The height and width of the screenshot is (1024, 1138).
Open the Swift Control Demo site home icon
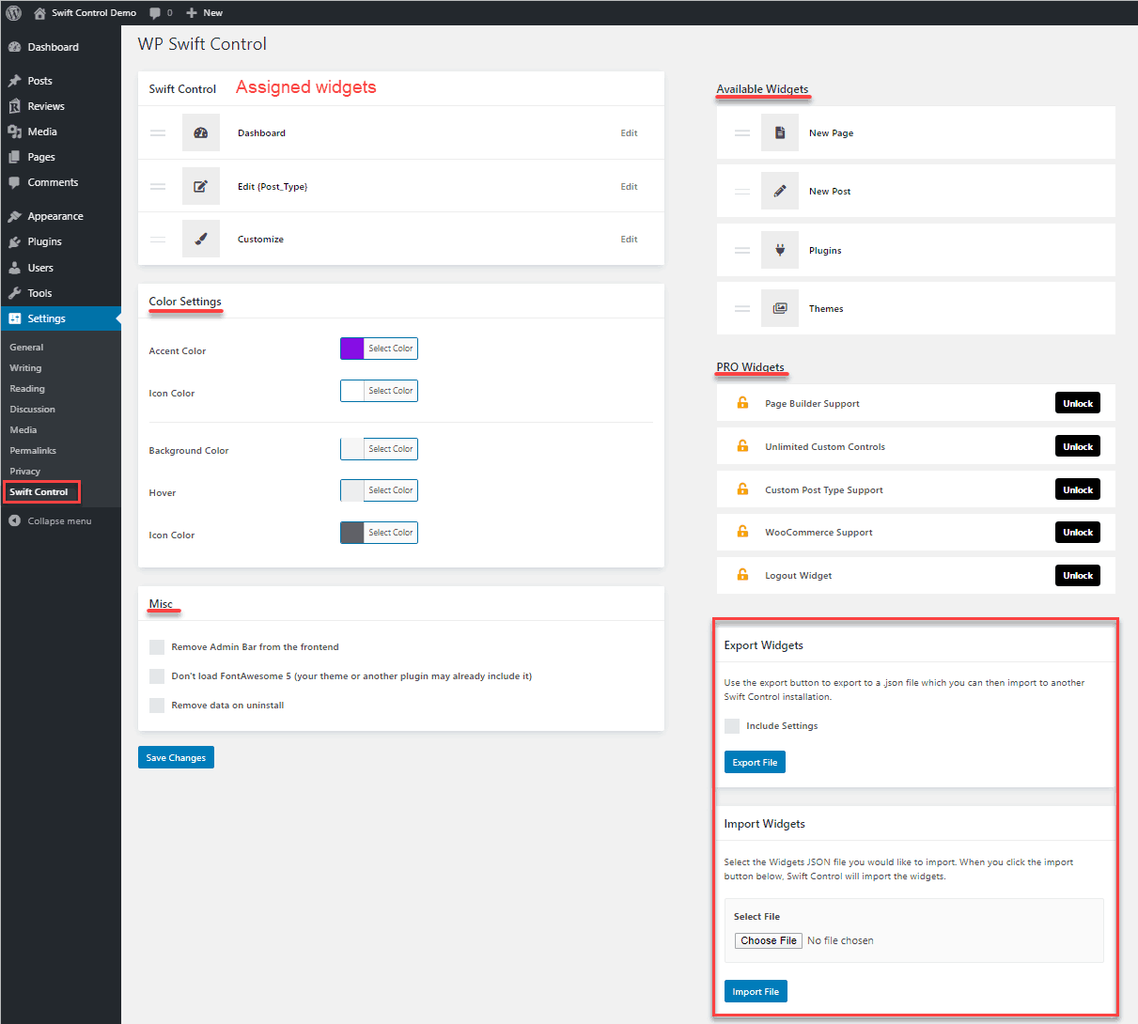click(x=39, y=13)
